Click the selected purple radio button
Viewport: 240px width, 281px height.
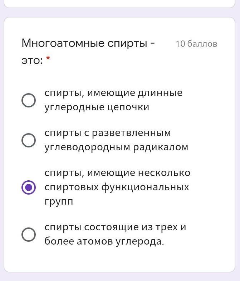(x=29, y=187)
